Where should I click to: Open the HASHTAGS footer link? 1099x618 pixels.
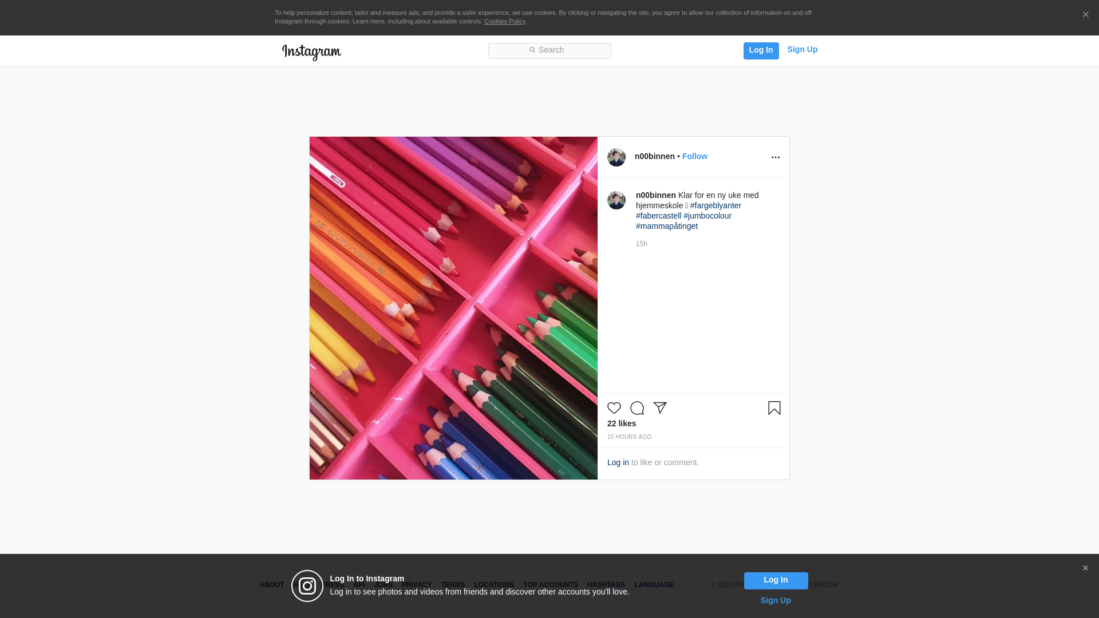coord(606,585)
